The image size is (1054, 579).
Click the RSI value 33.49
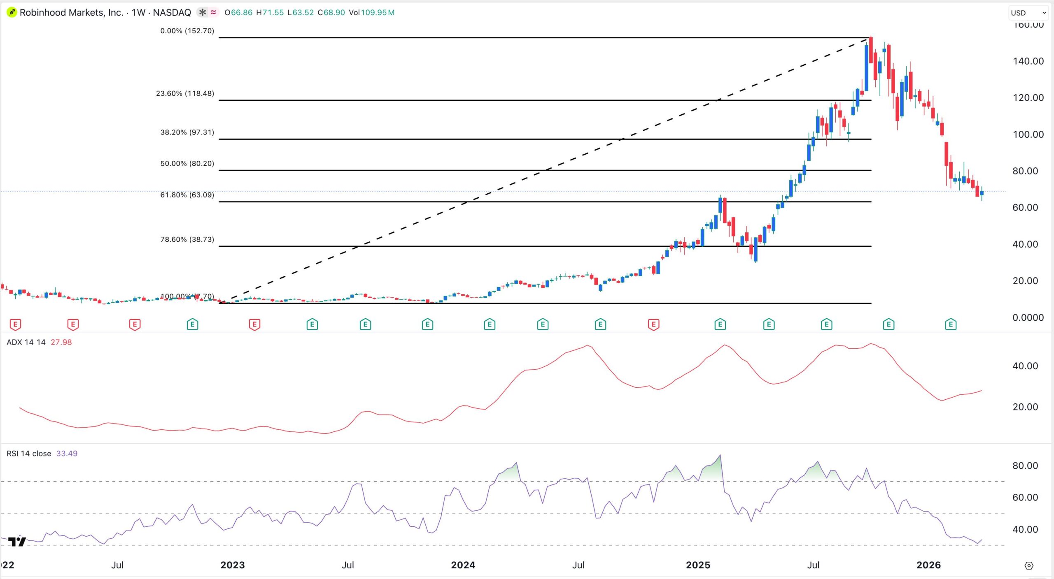(x=67, y=454)
